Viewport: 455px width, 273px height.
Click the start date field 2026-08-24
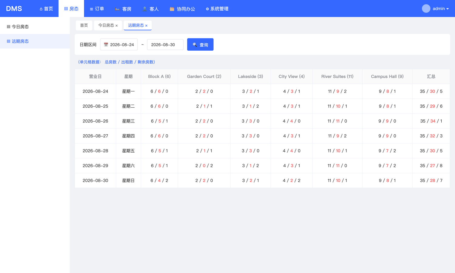119,45
